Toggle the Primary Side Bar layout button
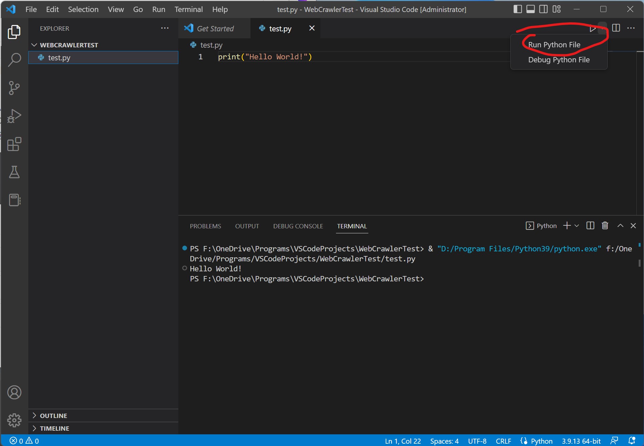This screenshot has height=446, width=644. (518, 9)
